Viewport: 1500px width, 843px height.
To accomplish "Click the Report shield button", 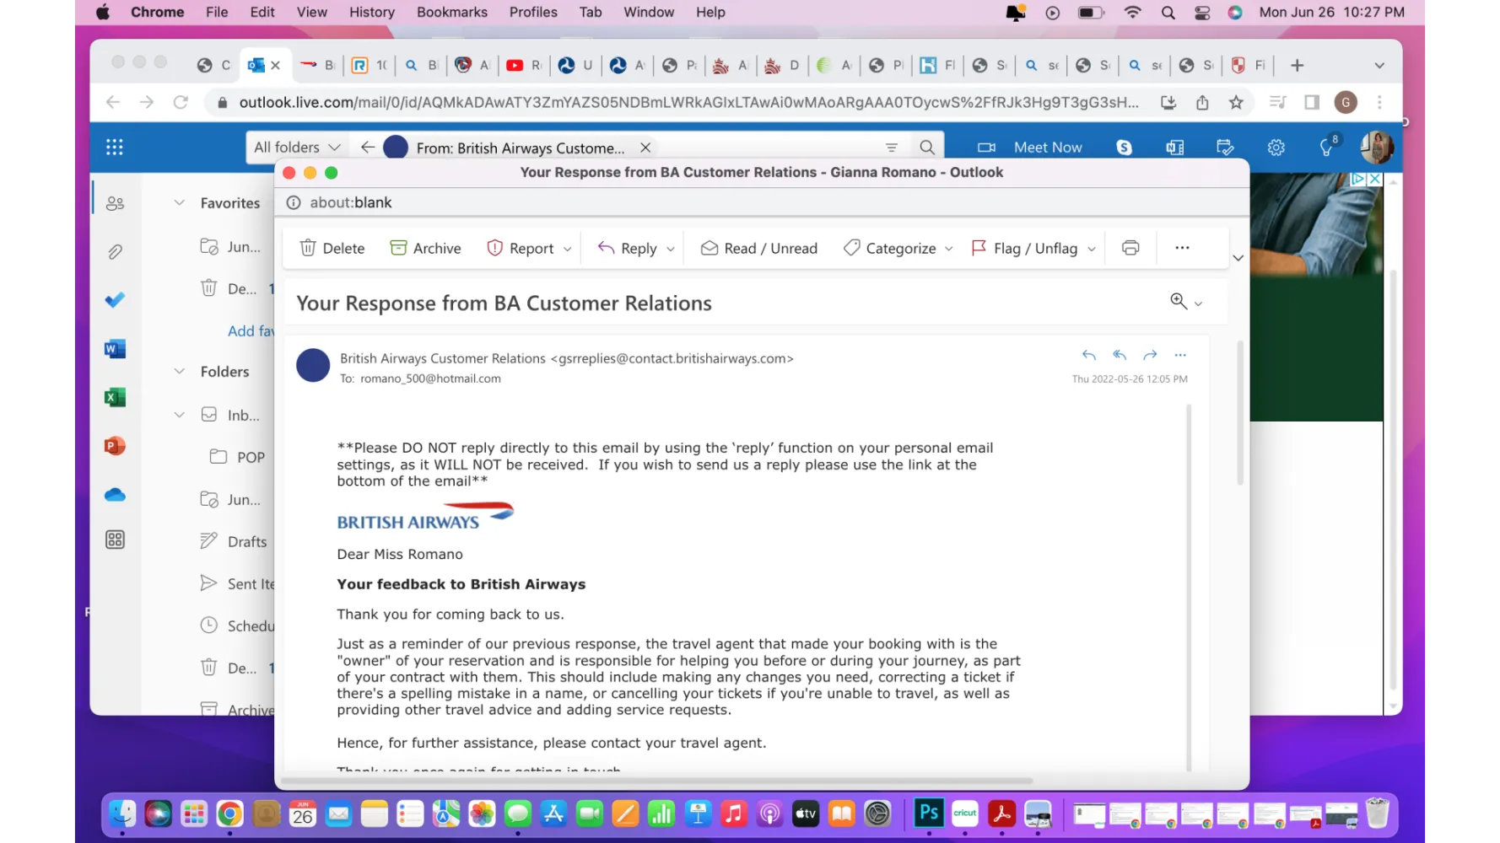I will click(x=521, y=248).
